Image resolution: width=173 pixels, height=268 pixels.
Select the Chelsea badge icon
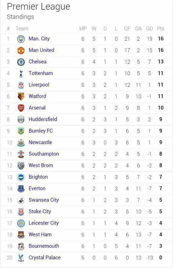pos(21,62)
